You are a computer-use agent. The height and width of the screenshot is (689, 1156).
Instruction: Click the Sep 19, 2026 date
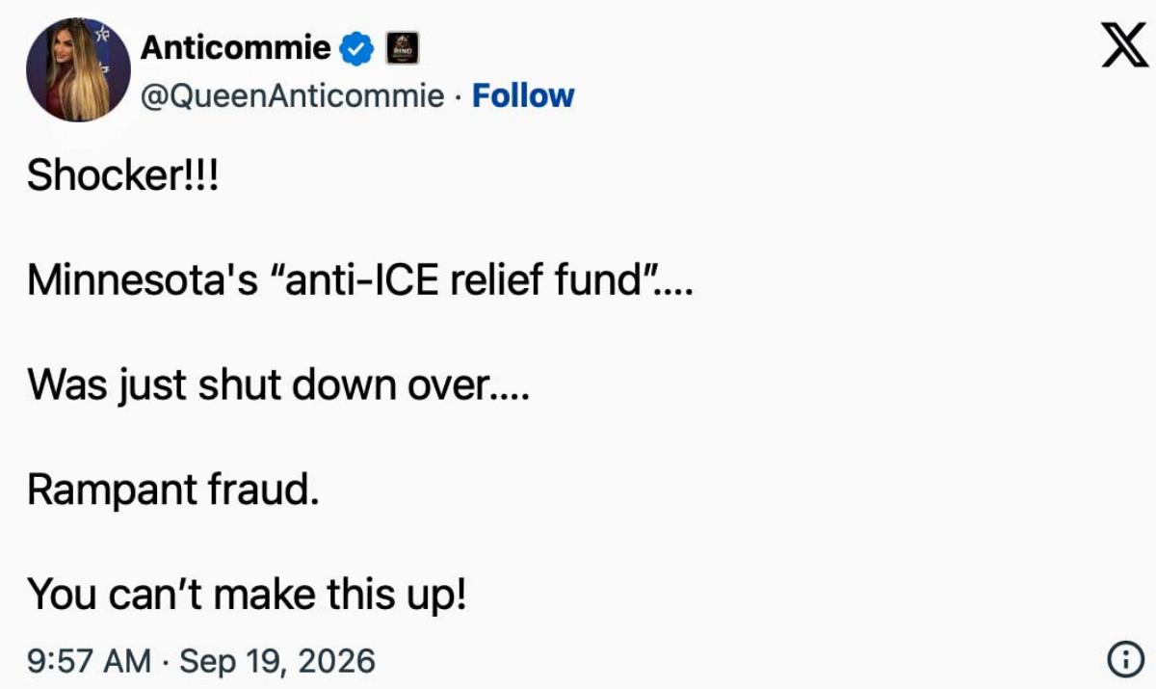(x=277, y=660)
